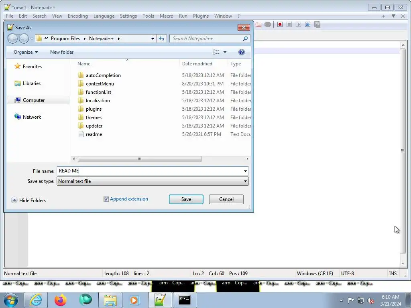Open the Encoding menu

click(x=78, y=16)
